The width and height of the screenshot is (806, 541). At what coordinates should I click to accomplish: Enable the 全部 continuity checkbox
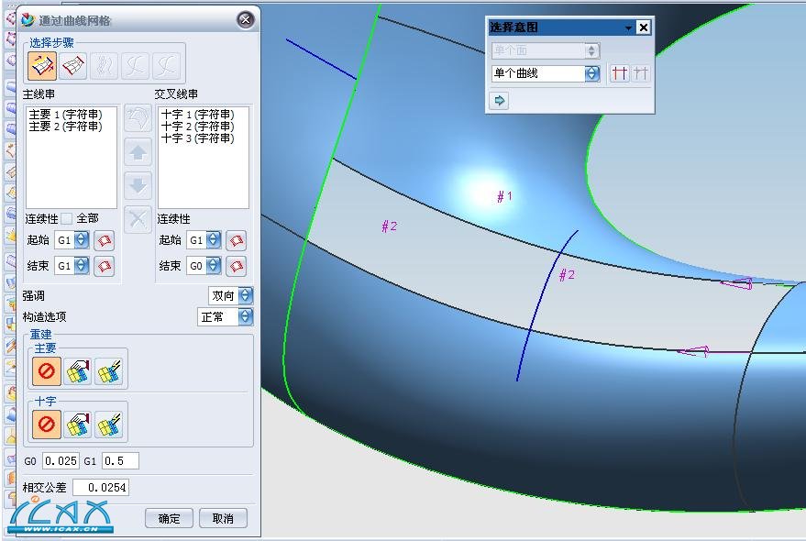click(x=66, y=218)
